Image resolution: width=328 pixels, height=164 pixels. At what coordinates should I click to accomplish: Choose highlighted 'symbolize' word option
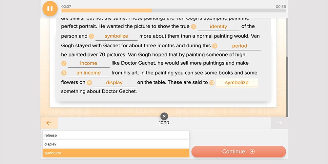(116, 153)
